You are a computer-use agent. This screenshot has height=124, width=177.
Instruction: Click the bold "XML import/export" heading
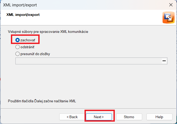[23, 15]
